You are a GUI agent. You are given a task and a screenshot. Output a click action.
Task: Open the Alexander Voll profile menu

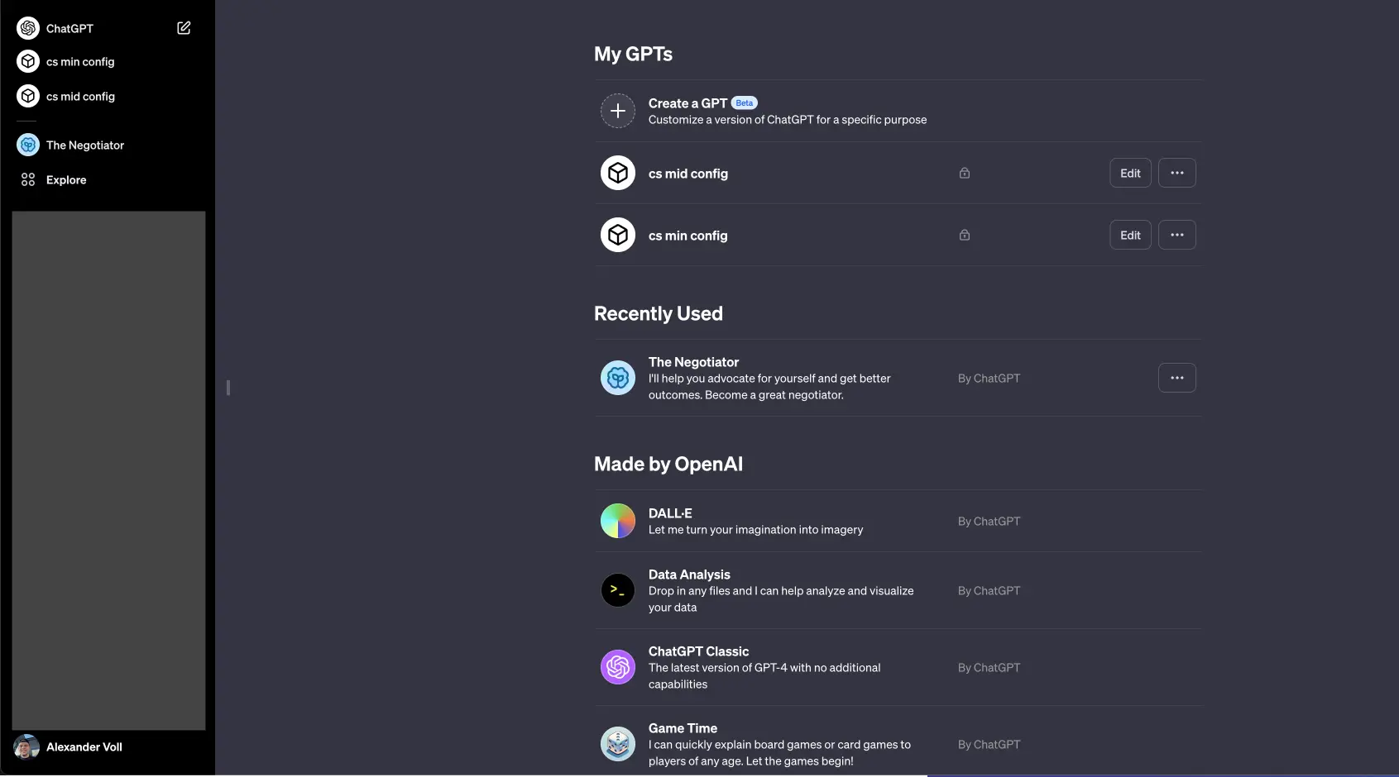[84, 746]
